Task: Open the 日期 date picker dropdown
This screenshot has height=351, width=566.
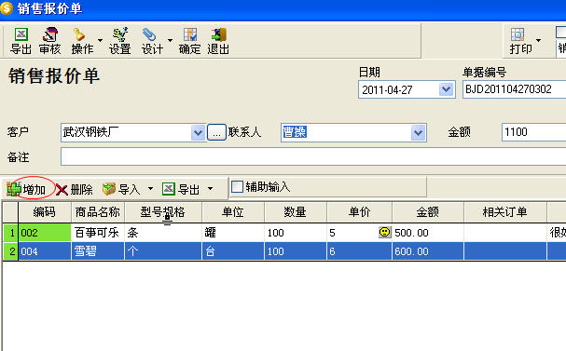Action: [x=446, y=89]
